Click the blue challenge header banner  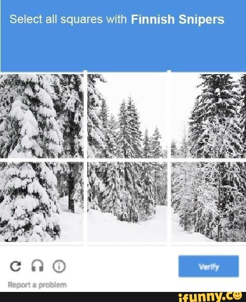[x=124, y=36]
